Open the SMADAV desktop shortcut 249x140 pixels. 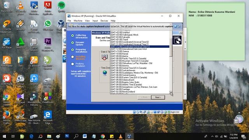[21, 44]
